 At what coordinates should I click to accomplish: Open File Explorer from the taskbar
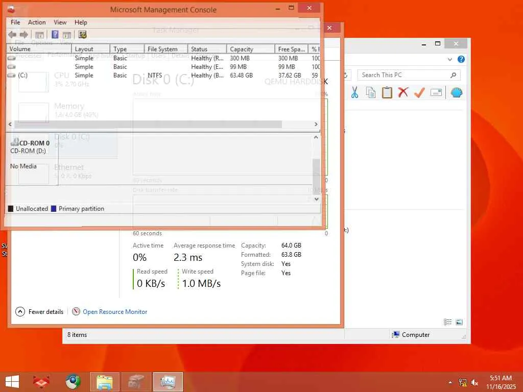point(104,382)
